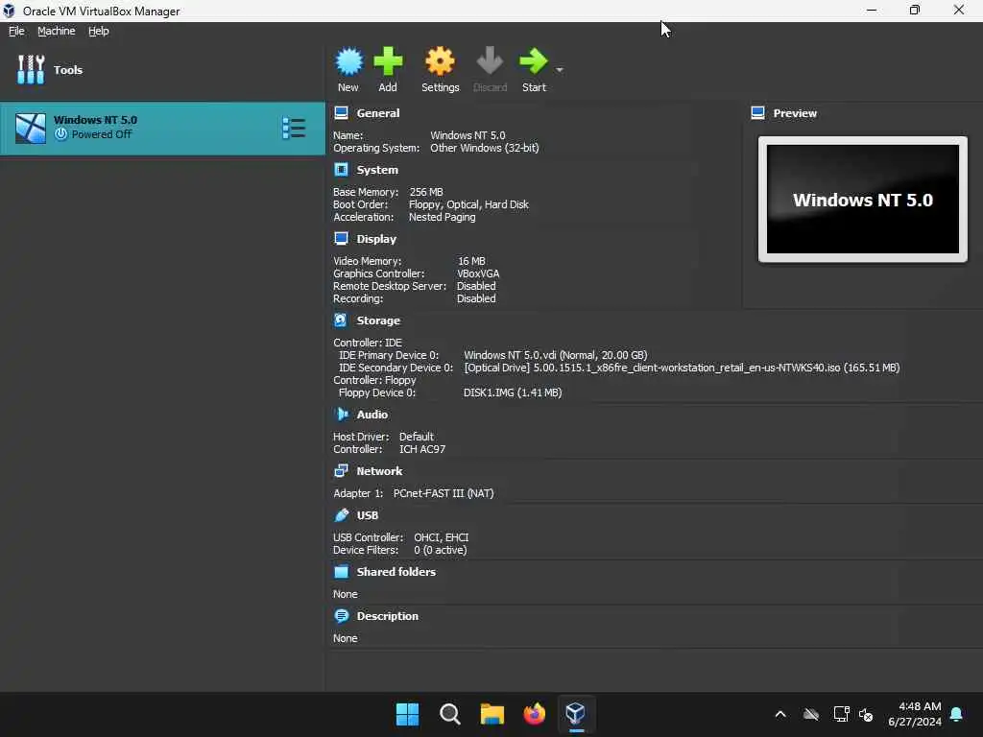Open the File menu

(16, 31)
